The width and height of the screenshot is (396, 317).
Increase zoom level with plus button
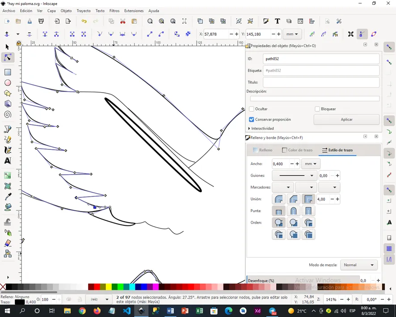click(x=348, y=299)
